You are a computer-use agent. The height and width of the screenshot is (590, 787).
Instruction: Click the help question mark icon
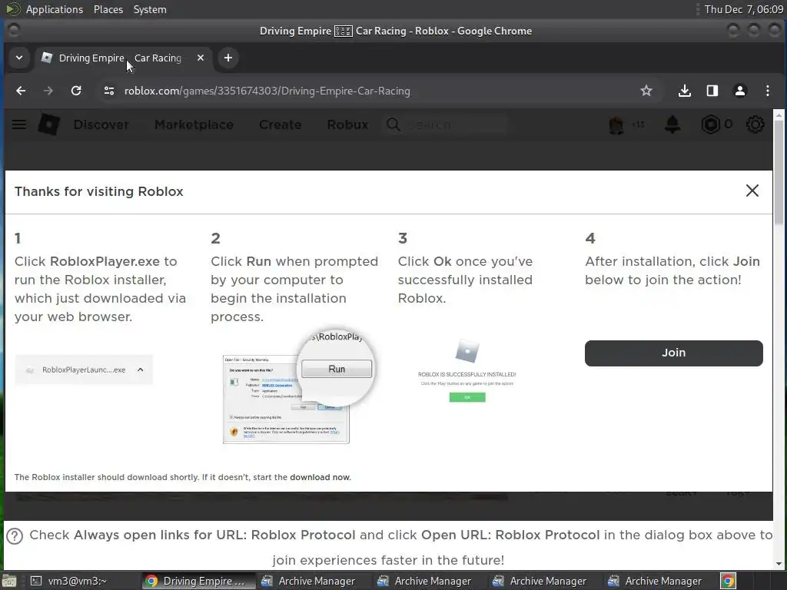click(x=15, y=535)
